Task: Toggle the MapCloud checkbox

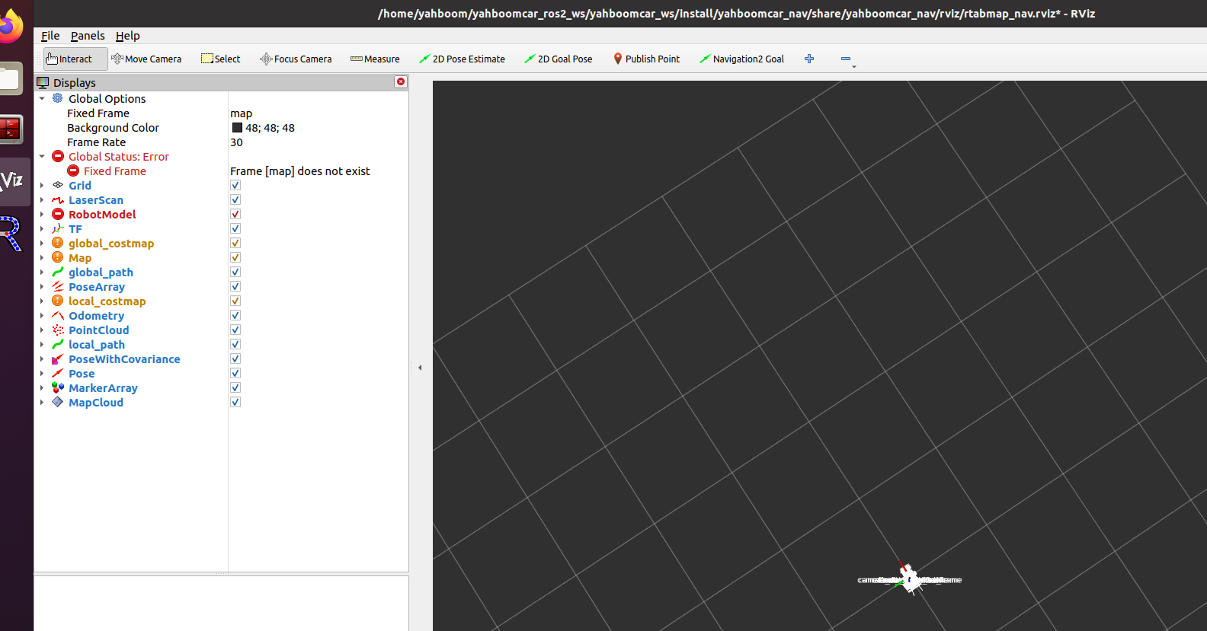Action: [235, 402]
